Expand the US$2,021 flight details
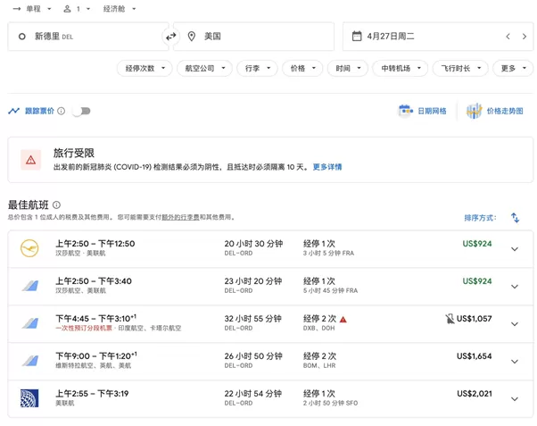 pos(515,399)
